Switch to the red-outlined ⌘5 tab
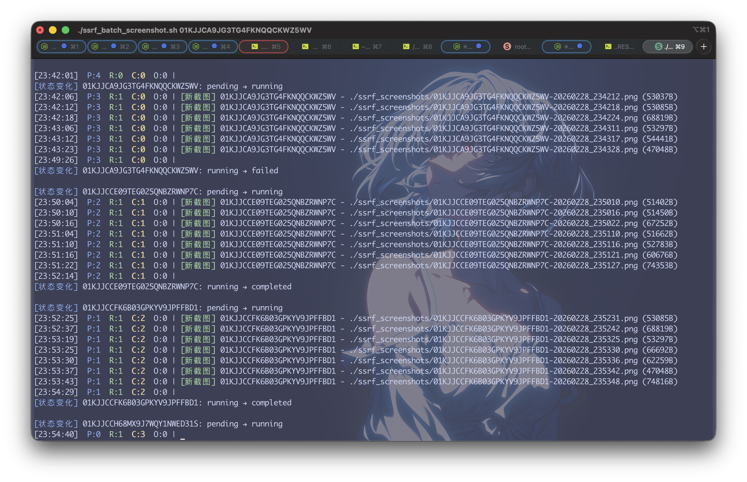 pyautogui.click(x=263, y=46)
